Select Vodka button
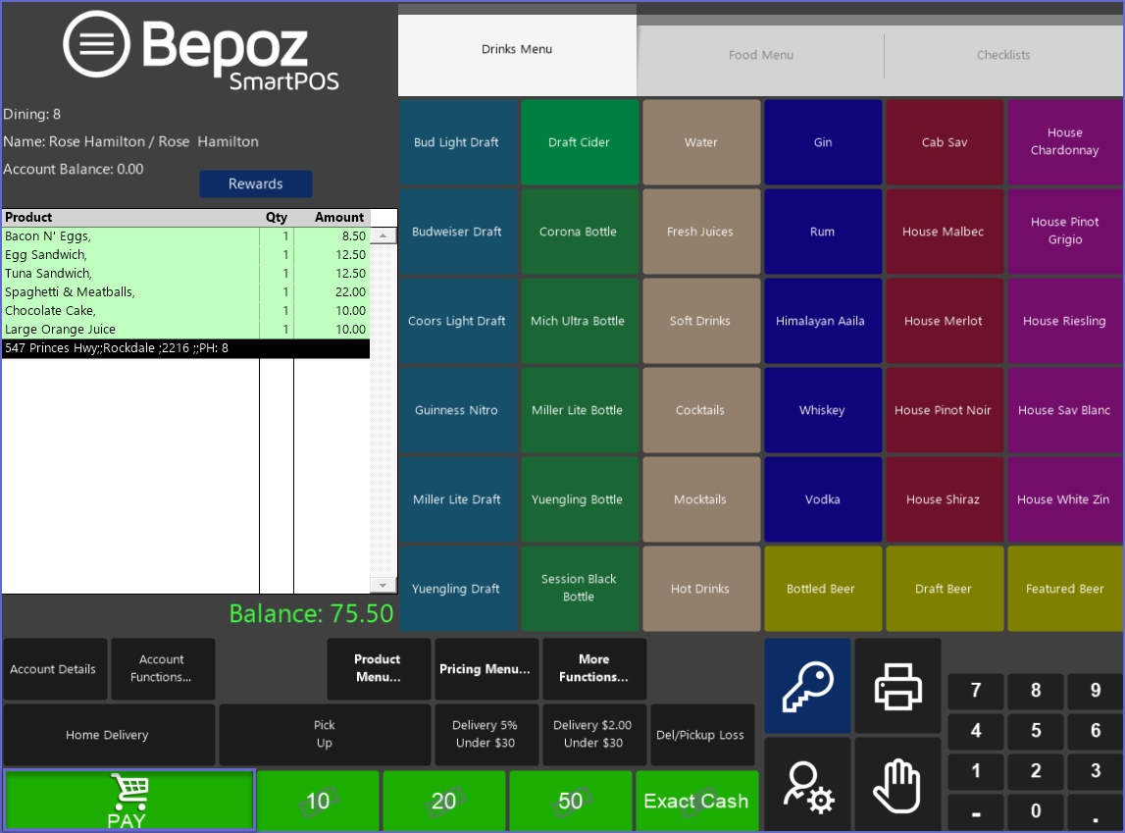Screen dimensions: 1125x833 click(823, 499)
